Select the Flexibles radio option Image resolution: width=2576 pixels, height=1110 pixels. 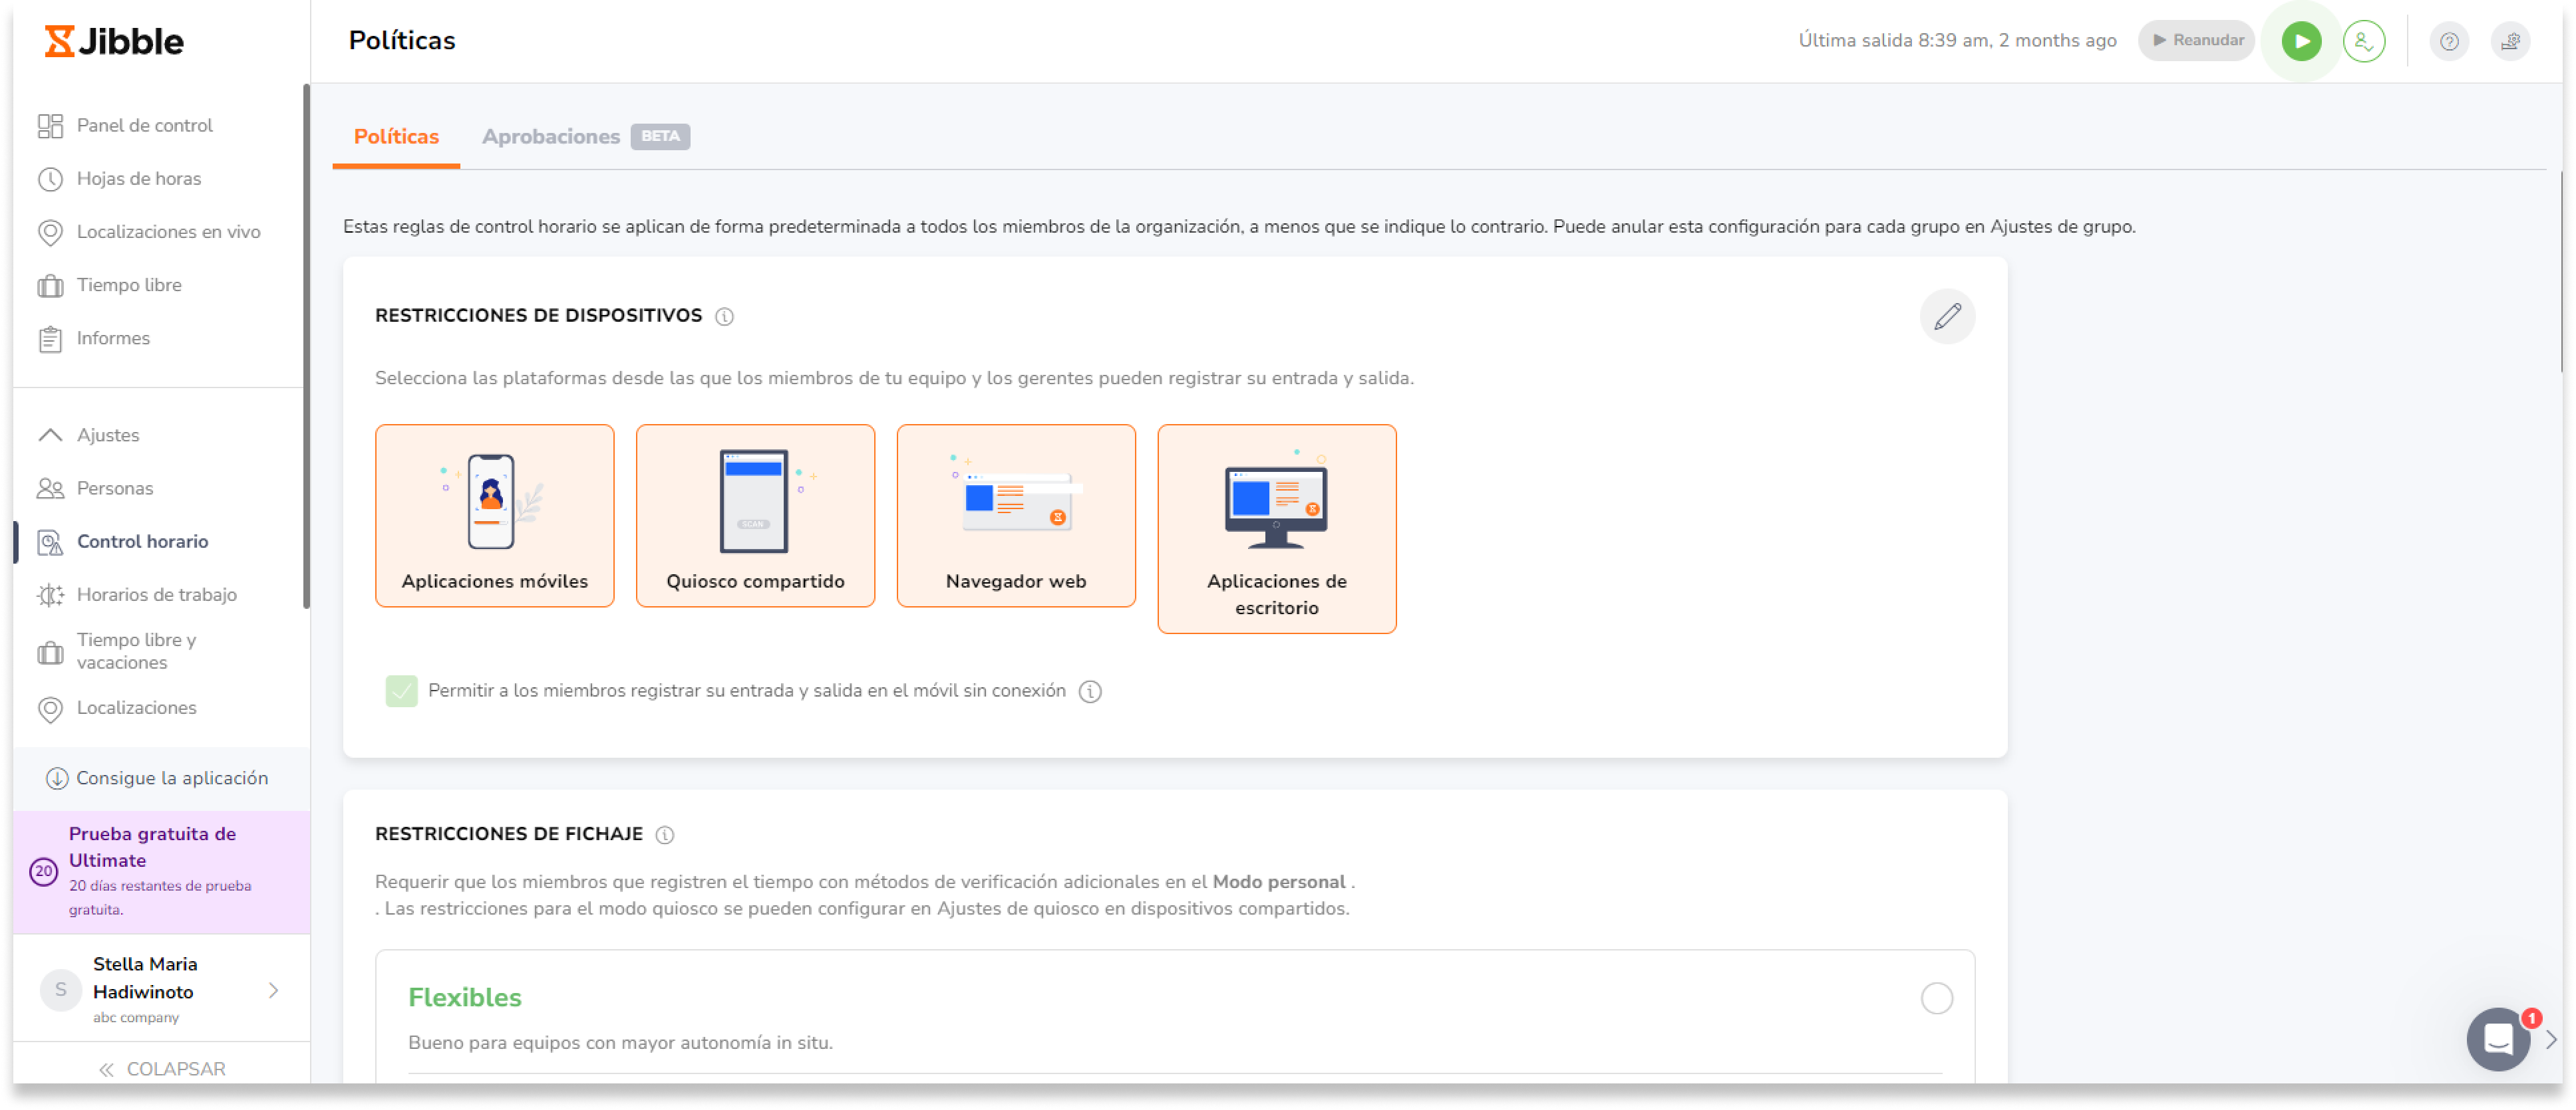coord(1936,998)
